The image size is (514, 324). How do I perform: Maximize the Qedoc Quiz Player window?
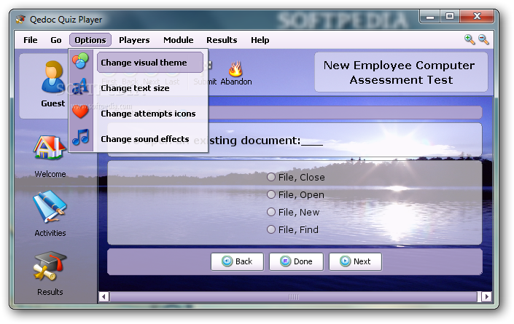click(x=450, y=16)
